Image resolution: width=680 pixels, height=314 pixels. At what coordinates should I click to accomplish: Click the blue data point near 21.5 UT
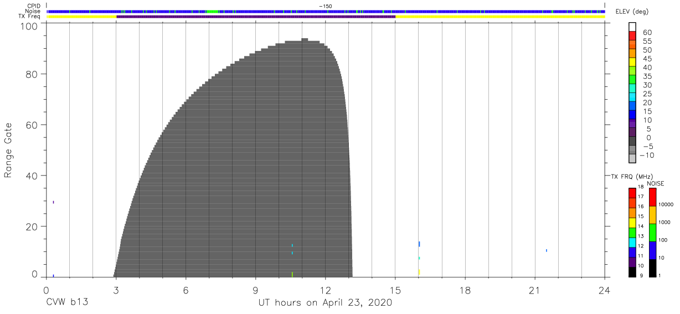click(x=547, y=250)
